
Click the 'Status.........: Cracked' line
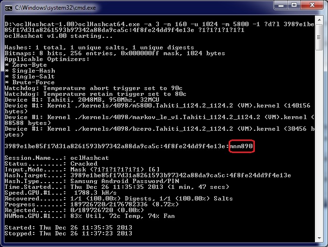tap(51, 164)
